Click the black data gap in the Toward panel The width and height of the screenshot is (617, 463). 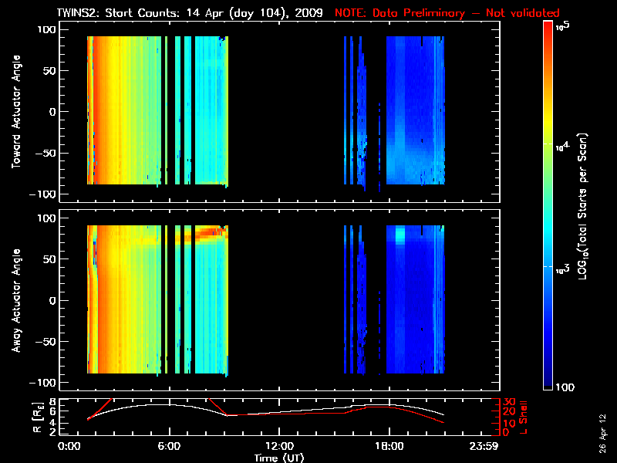click(x=285, y=111)
